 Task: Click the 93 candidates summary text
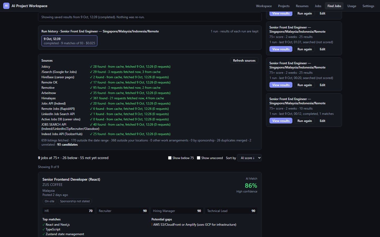coord(67,145)
